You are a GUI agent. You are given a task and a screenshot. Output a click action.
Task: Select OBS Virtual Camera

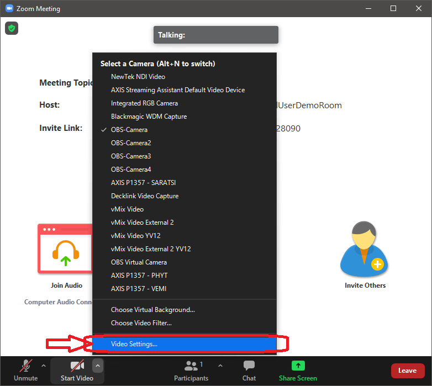point(185,262)
